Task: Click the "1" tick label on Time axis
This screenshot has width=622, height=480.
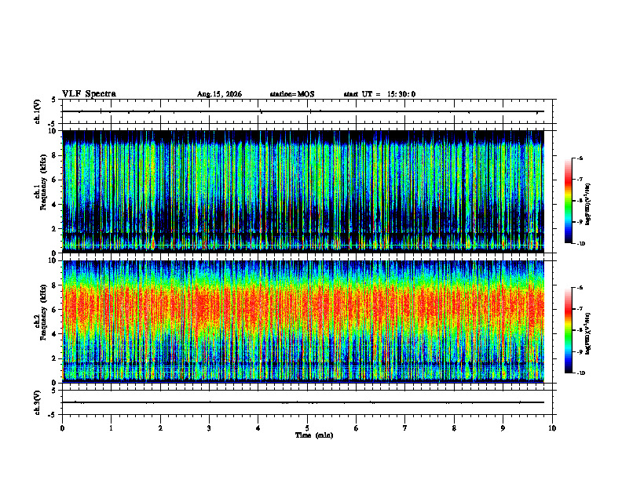Action: (x=111, y=428)
